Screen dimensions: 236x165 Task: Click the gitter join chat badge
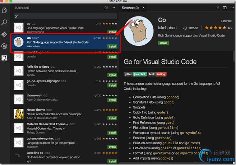pos(135,74)
